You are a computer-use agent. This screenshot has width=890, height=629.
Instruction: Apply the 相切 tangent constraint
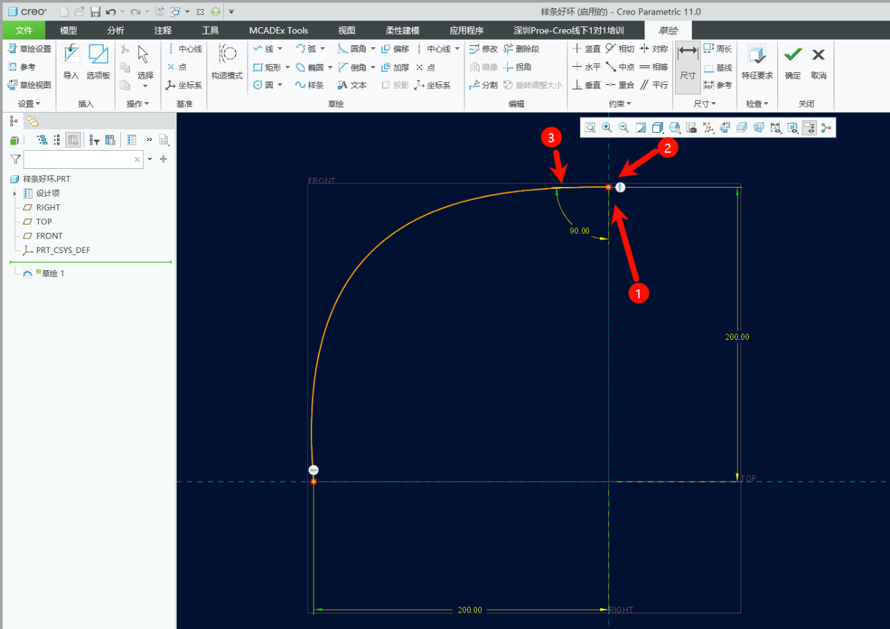point(620,49)
